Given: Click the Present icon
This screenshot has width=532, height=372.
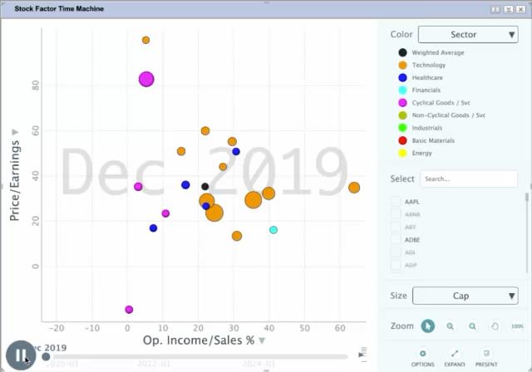Looking at the screenshot, I should point(486,353).
